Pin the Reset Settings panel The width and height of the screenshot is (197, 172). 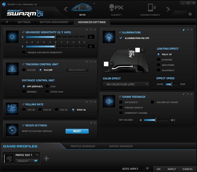tap(91, 123)
